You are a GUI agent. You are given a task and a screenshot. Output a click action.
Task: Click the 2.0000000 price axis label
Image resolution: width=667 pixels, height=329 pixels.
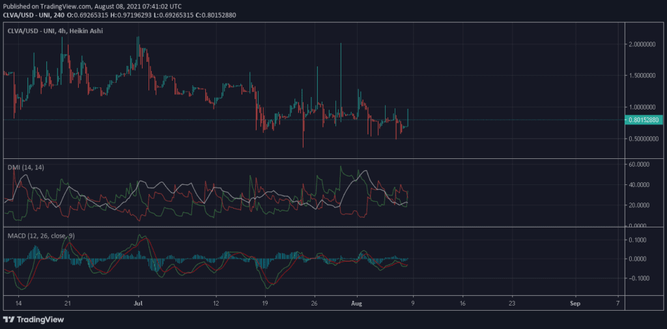644,44
